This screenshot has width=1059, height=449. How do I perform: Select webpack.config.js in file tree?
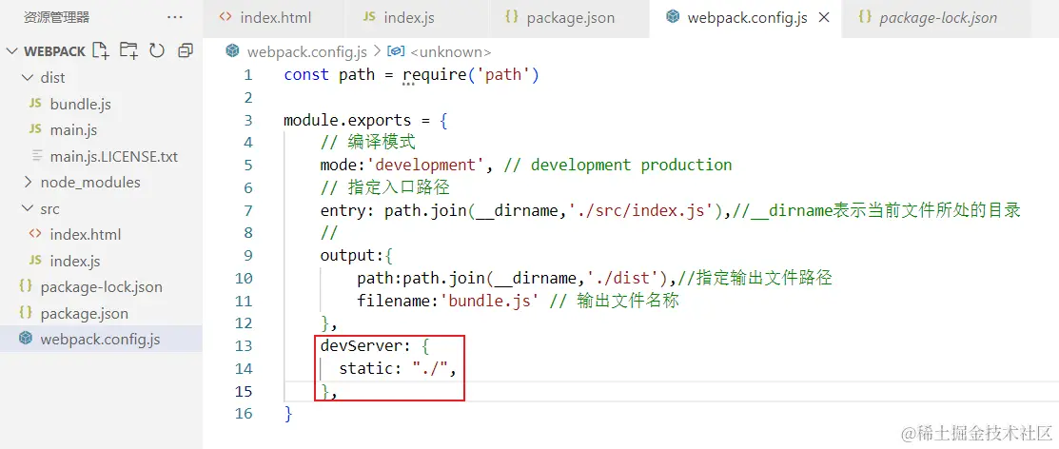coord(101,339)
